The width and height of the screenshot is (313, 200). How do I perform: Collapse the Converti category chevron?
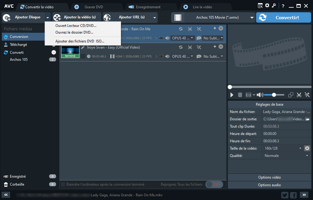point(54,52)
